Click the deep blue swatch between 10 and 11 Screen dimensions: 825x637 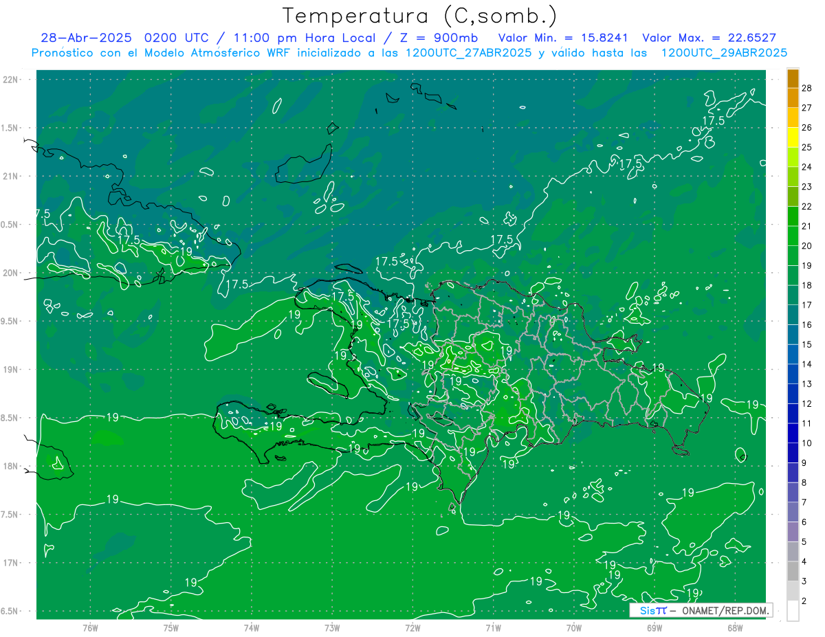tap(793, 433)
